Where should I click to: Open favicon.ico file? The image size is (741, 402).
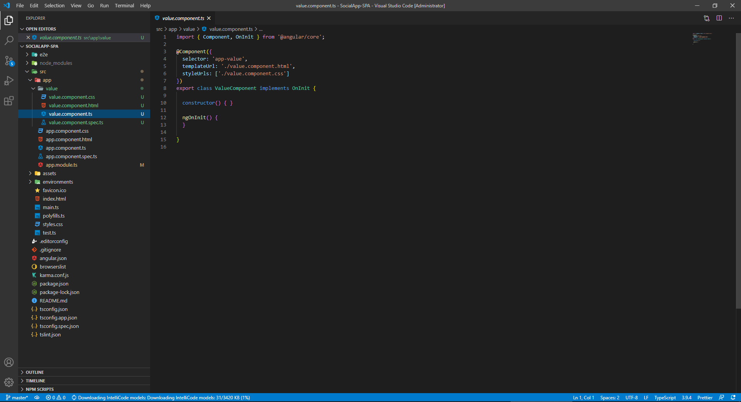tap(84, 191)
